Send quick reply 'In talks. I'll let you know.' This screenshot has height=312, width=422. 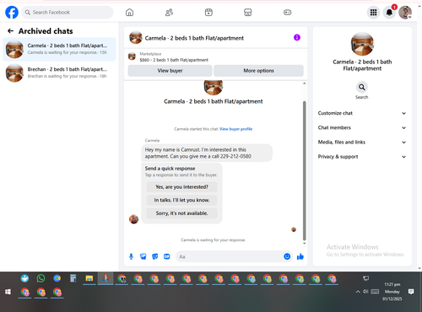pos(181,200)
